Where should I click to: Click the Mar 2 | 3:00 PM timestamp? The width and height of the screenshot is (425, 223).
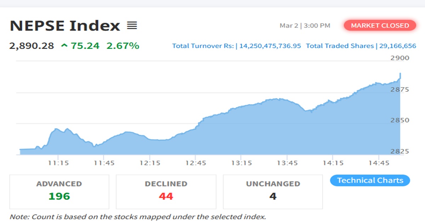[x=305, y=25]
